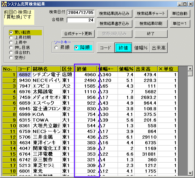Select the TOWA name cell
Image resolution: width=195 pixels, height=178 pixels.
pos(46,120)
